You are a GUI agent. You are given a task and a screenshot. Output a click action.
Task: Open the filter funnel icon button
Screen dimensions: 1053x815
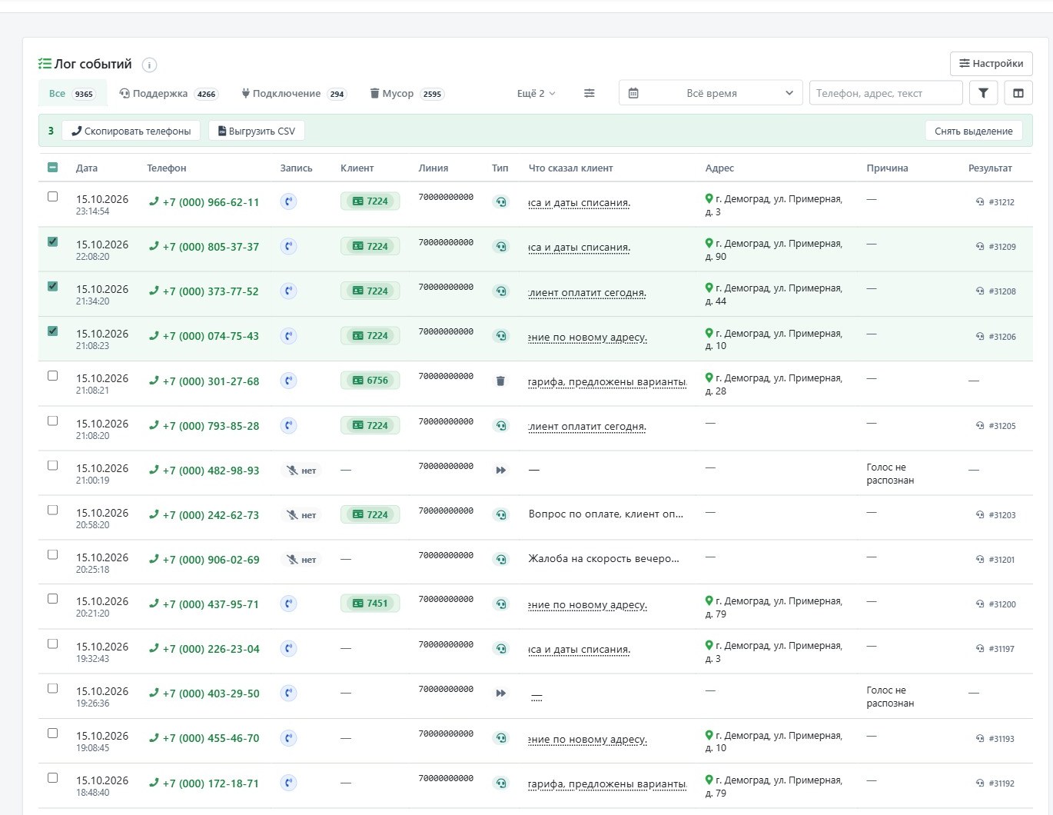click(x=983, y=93)
